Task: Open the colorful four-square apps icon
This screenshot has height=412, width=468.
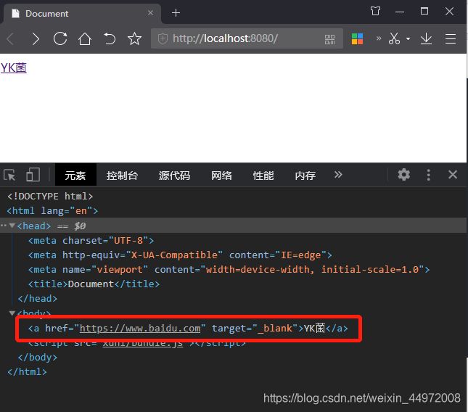Action: 357,38
